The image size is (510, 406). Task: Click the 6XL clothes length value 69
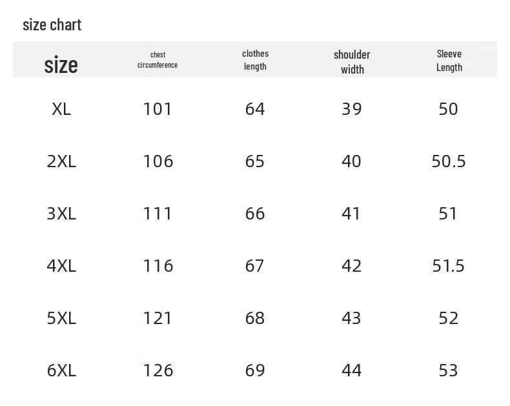click(255, 370)
